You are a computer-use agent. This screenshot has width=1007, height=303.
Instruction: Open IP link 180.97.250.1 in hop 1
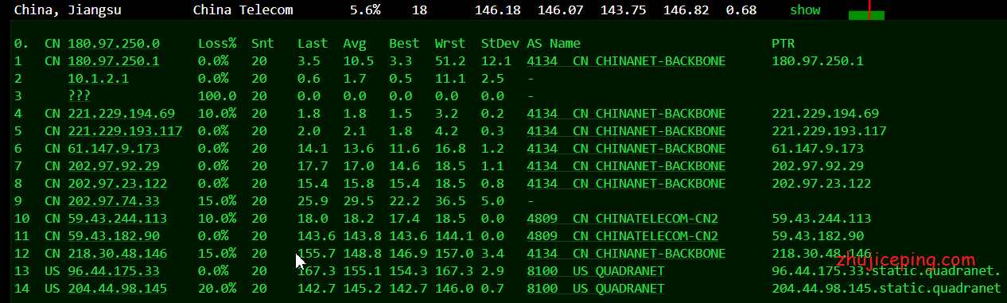pos(114,61)
